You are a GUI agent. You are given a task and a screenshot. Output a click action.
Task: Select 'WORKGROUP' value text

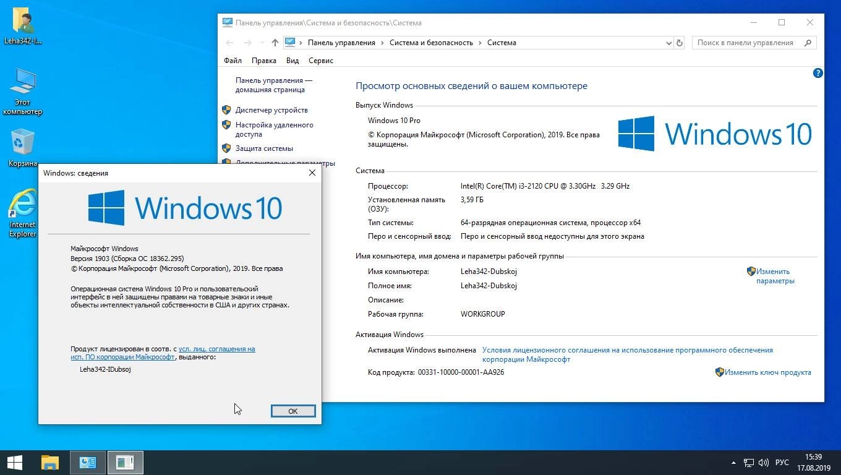pos(482,314)
